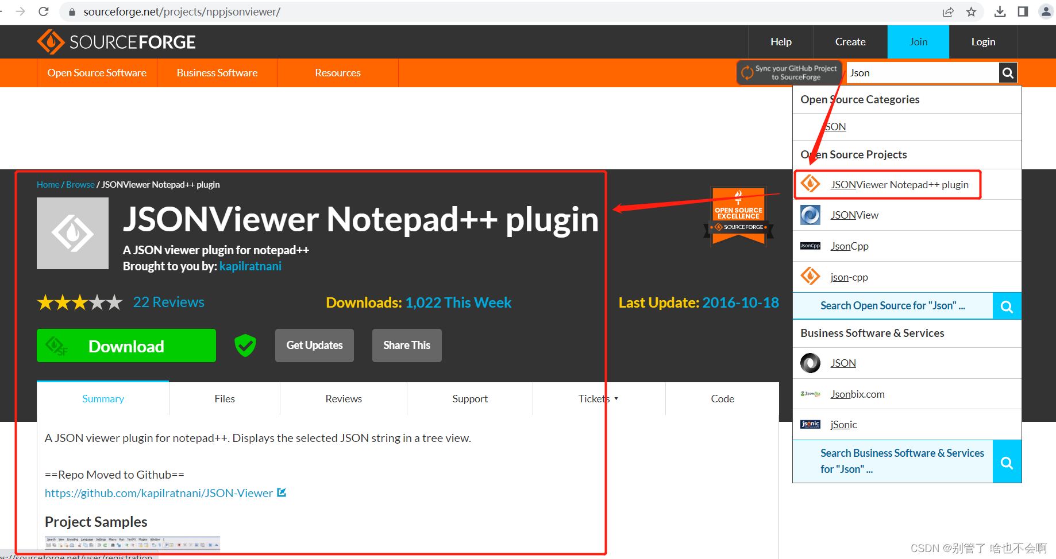The width and height of the screenshot is (1056, 559).
Task: Select the JsonCpp icon in search results
Action: click(x=810, y=246)
